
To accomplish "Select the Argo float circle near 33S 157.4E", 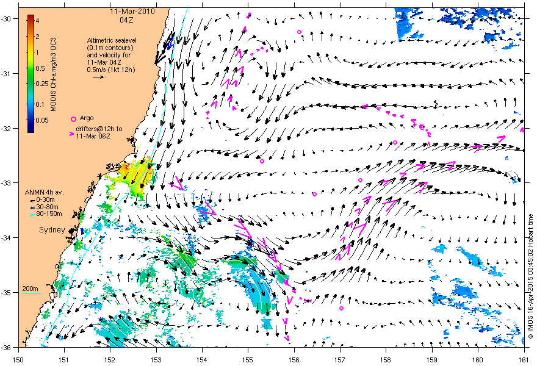I will click(x=360, y=180).
